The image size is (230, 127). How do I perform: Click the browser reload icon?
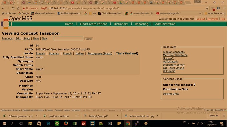click(x=13, y=8)
